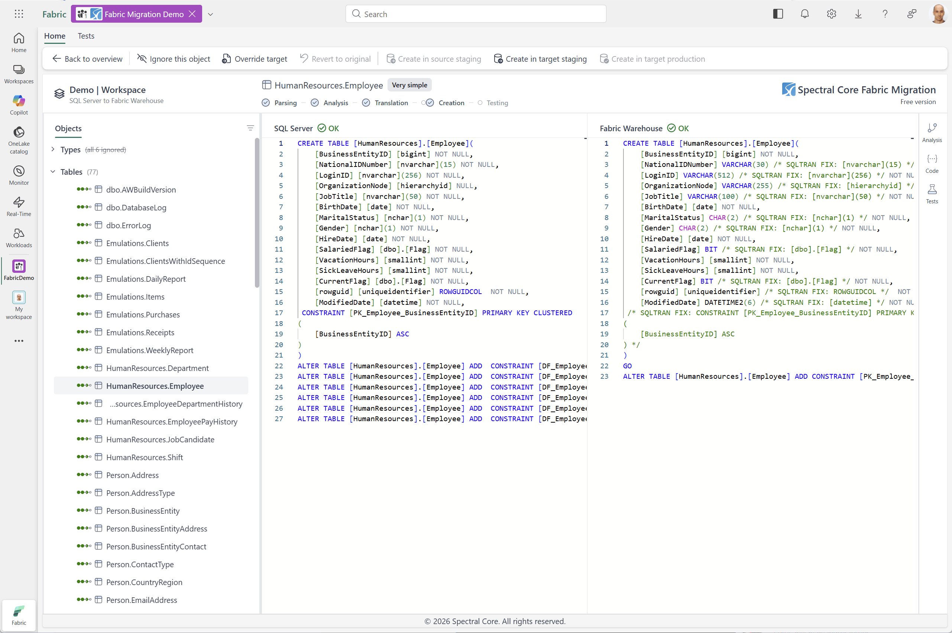Select Emulations.DailyReport table
The image size is (952, 633).
click(x=151, y=279)
